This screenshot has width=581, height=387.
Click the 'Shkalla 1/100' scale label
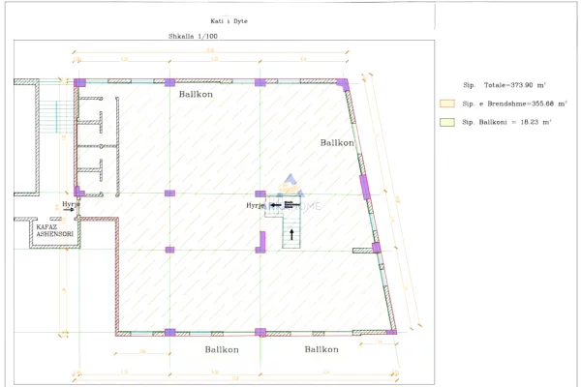[193, 37]
